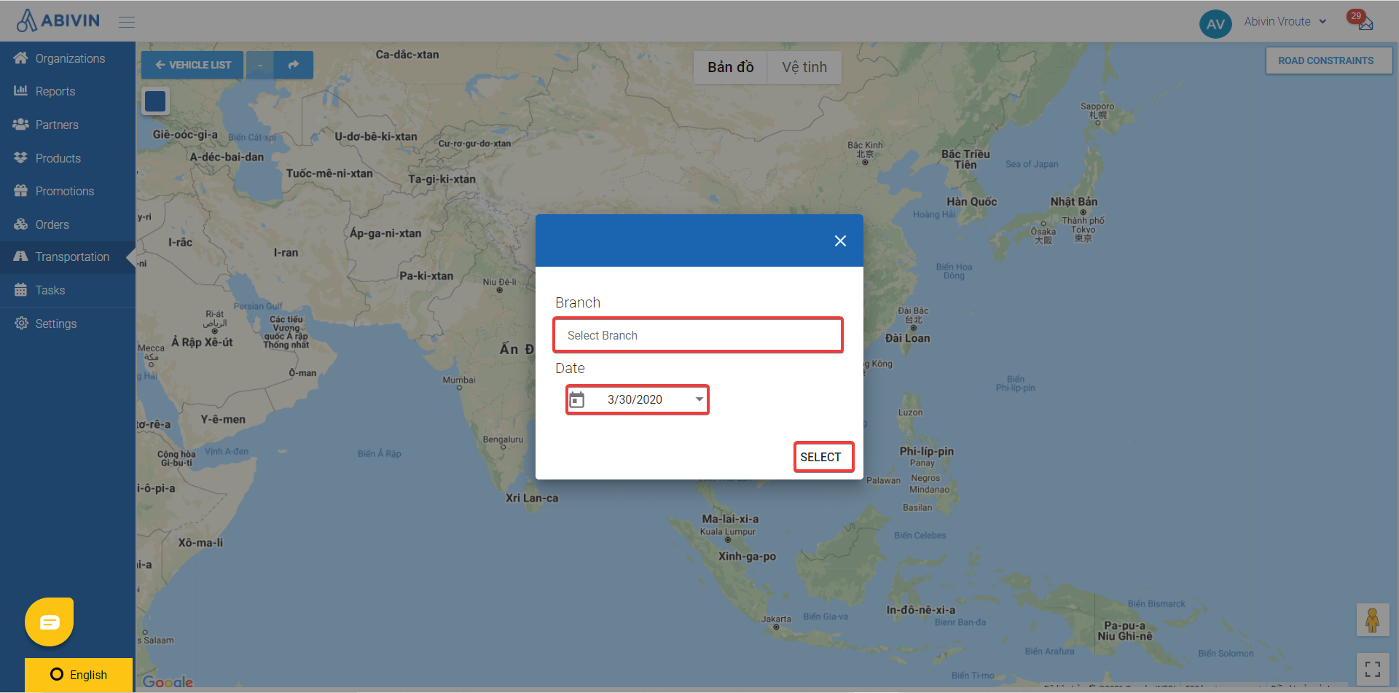
Task: Confirm with the SELECT button
Action: tap(823, 457)
